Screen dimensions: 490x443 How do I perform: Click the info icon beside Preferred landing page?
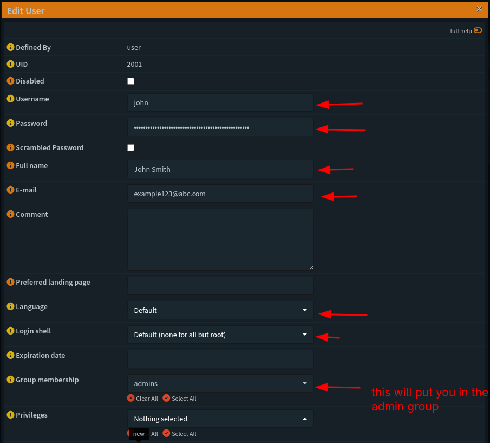(10, 282)
